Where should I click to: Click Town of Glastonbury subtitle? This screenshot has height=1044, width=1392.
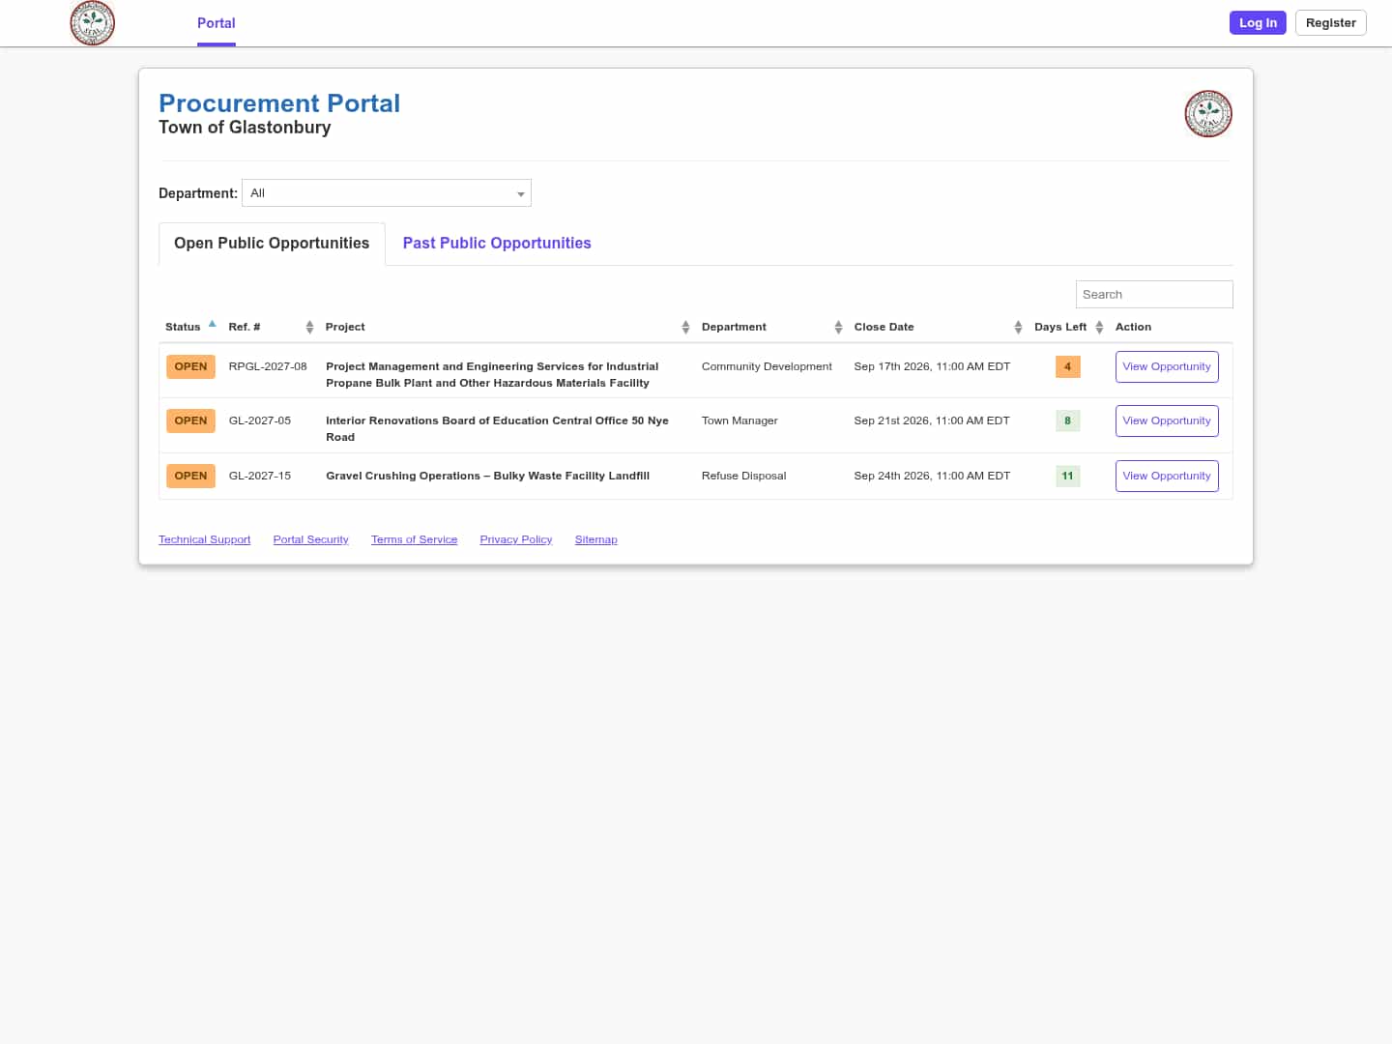point(245,128)
